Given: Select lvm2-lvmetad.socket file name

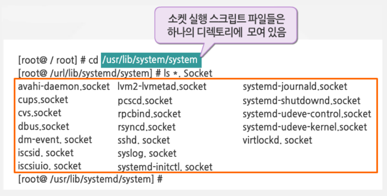Looking at the screenshot, I should [x=162, y=87].
